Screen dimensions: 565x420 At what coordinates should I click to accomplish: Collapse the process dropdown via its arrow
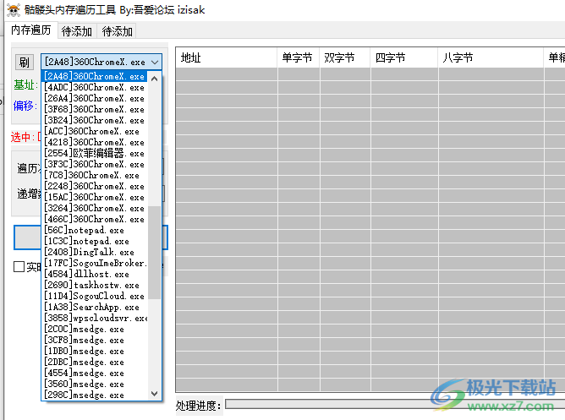coord(155,62)
